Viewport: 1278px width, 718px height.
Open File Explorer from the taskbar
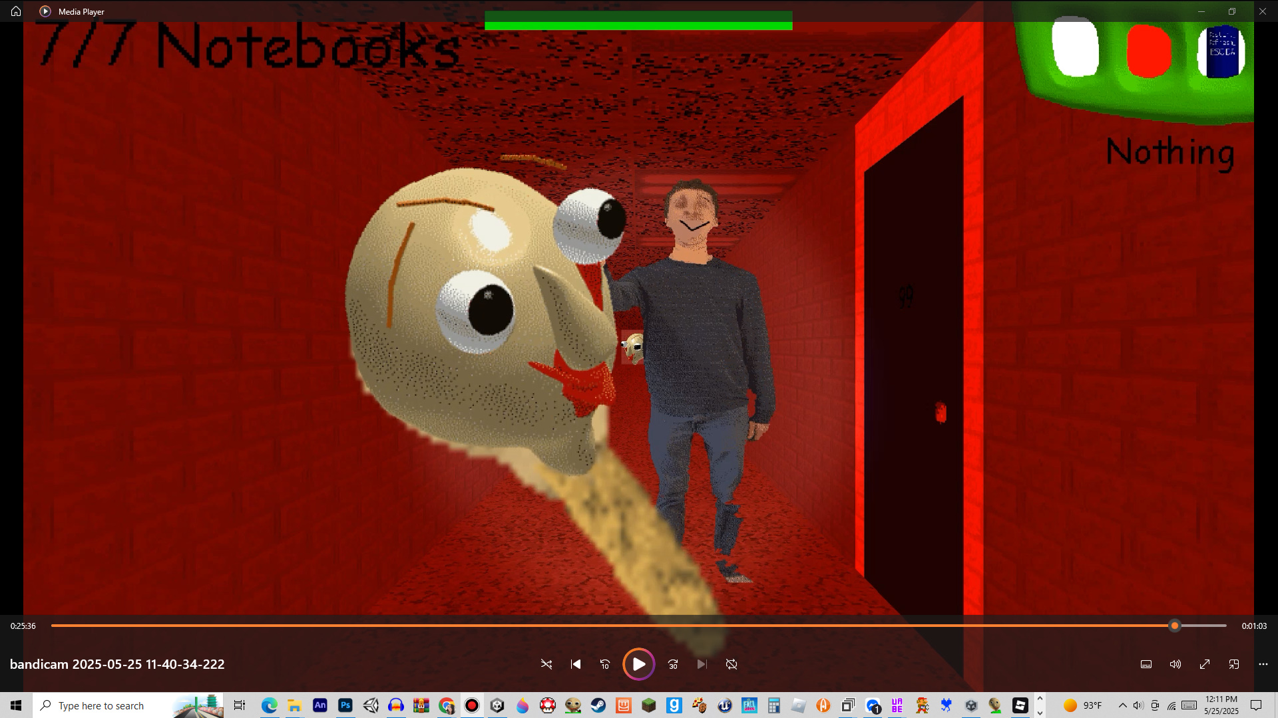[295, 705]
